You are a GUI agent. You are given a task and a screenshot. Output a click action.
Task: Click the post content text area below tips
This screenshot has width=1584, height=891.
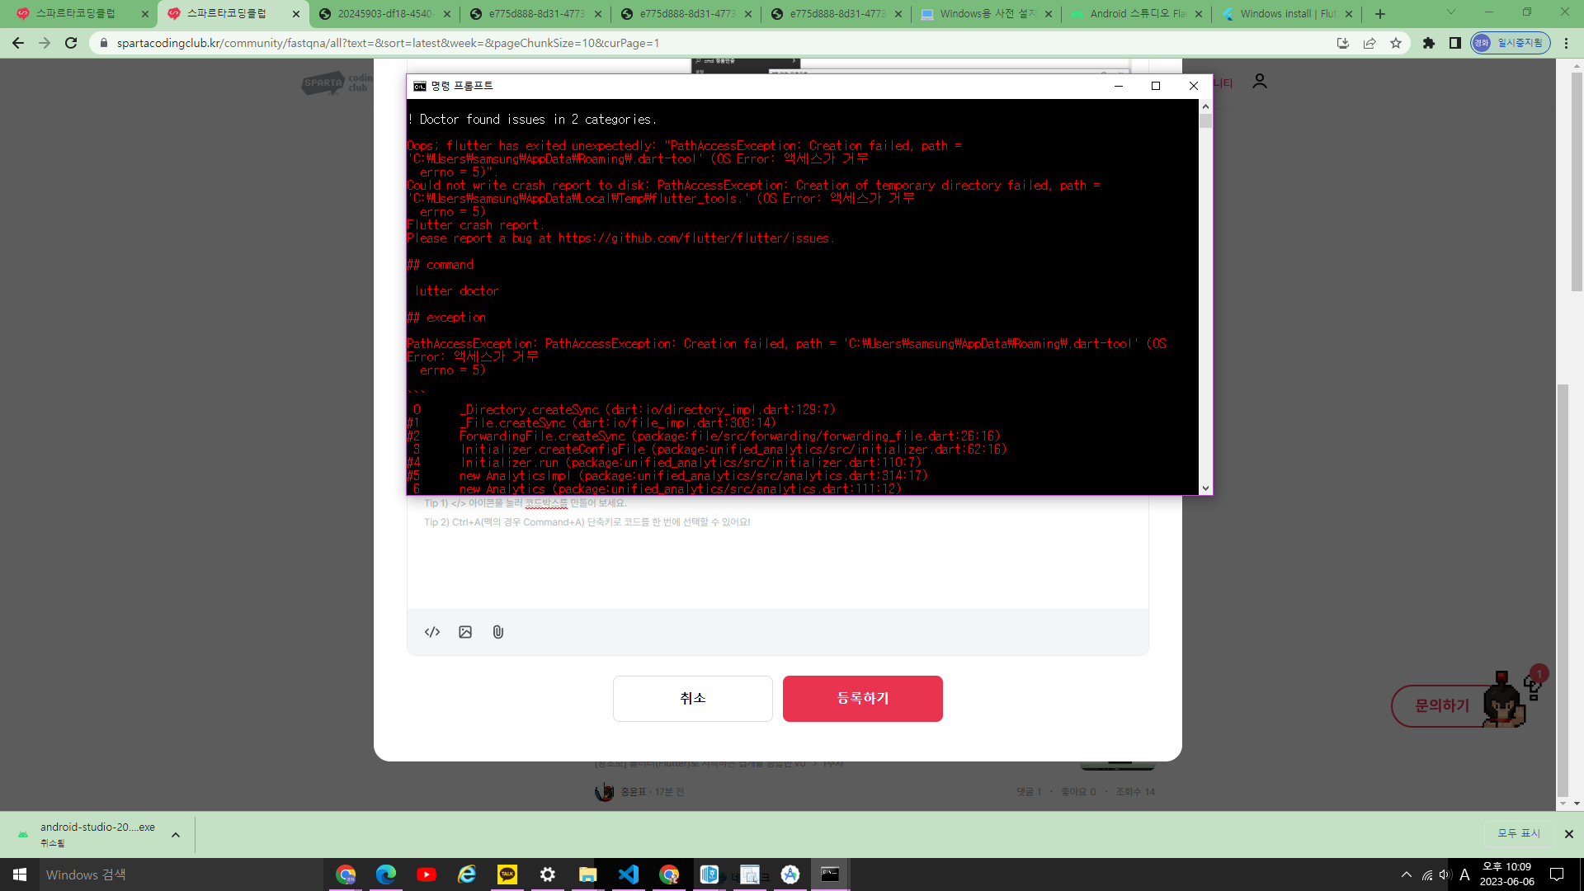click(x=777, y=569)
